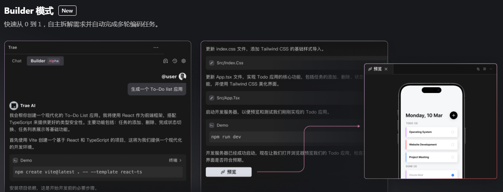Viewport: 503px width, 192px height.
Task: Uncheck the completed Check Mail task
Action: pos(453,175)
